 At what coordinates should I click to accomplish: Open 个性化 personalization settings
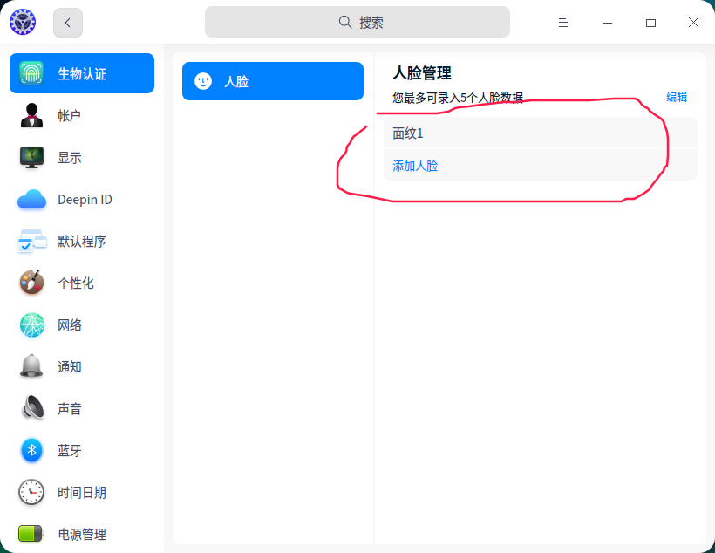[31, 283]
